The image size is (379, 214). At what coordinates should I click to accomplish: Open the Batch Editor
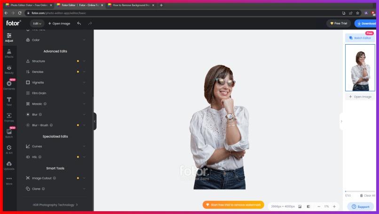(x=360, y=38)
